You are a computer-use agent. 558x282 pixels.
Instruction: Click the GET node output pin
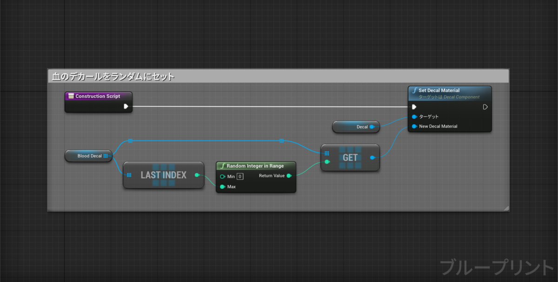[372, 157]
